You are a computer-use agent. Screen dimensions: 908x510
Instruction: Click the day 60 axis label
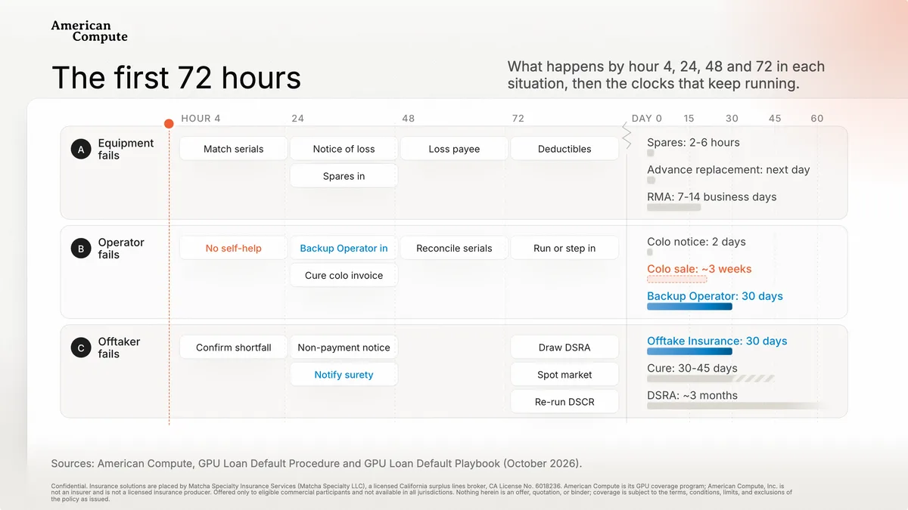click(x=817, y=119)
